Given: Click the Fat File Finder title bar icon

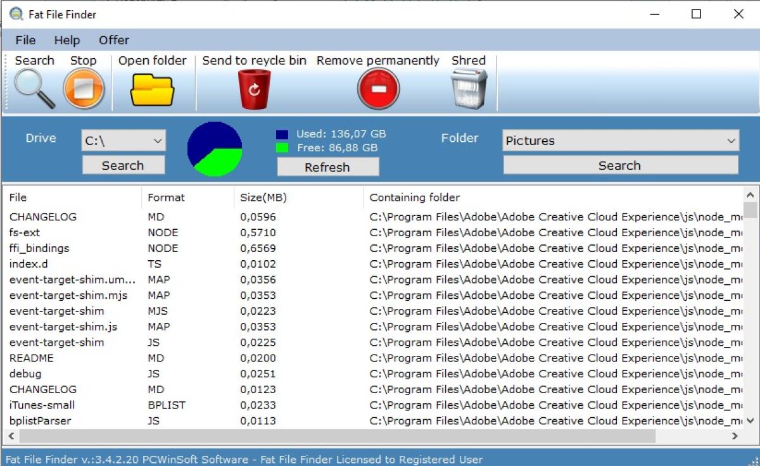Looking at the screenshot, I should [x=15, y=13].
